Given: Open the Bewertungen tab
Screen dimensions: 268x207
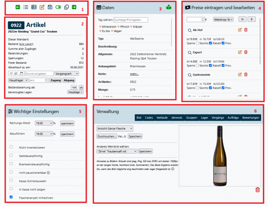Looking at the screenshot, I should [x=250, y=118].
